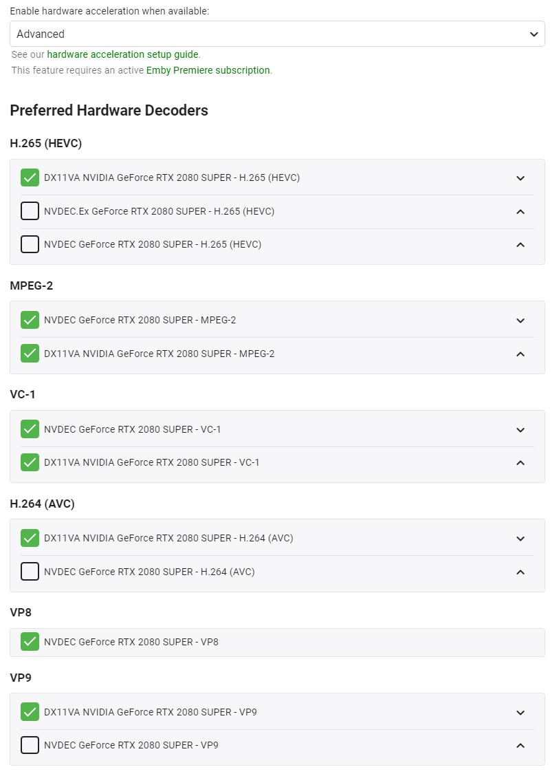Screen dimensions: 559x776
Task: Move NVDEC H.264 decoder up with arrow
Action: 520,572
